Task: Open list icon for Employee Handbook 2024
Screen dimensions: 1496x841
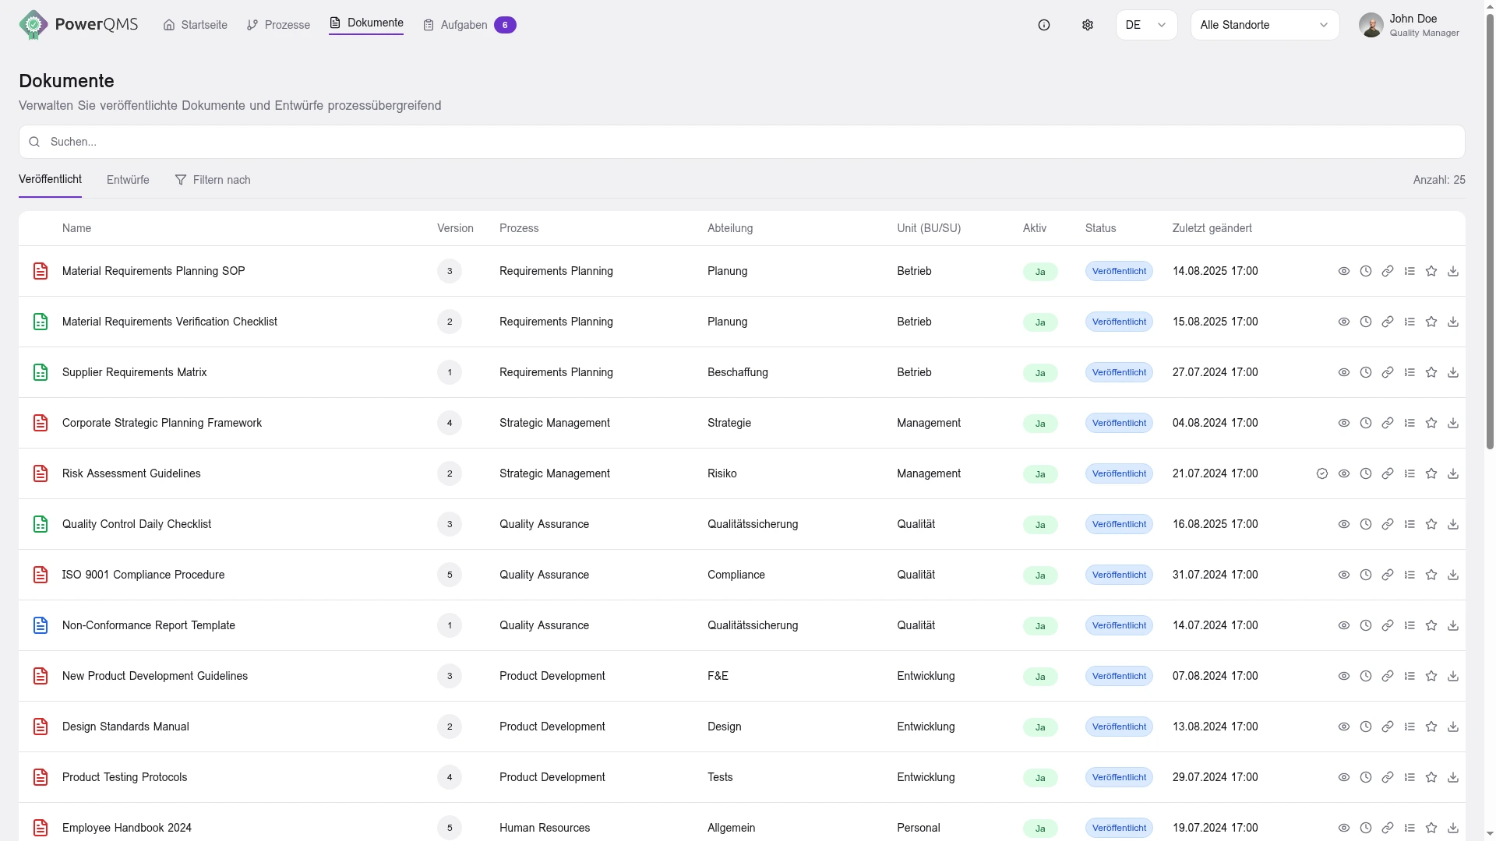Action: point(1410,828)
